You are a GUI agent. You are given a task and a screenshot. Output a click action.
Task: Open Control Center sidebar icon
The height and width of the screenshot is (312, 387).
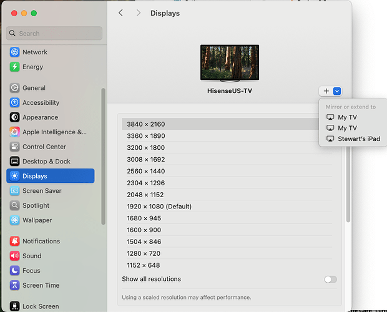click(x=14, y=147)
